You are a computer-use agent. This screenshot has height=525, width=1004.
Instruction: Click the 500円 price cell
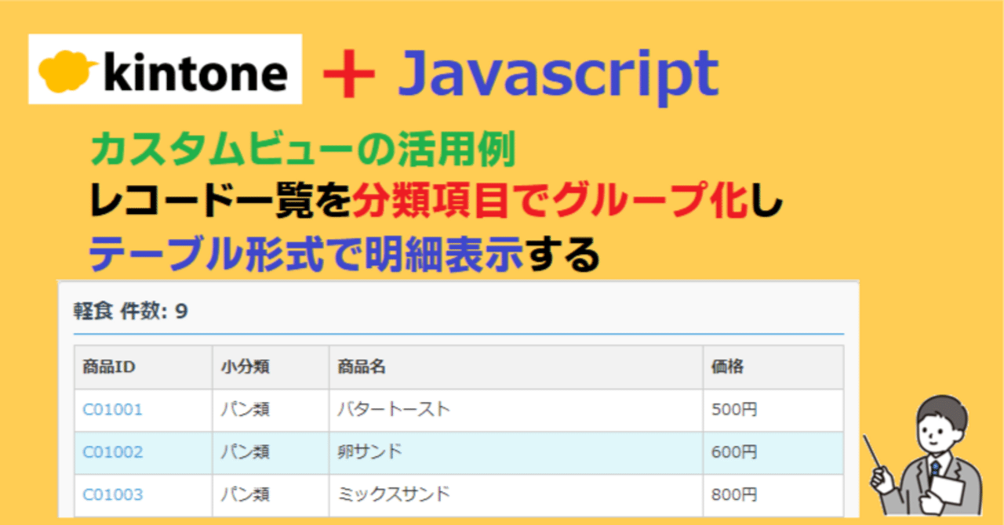773,410
